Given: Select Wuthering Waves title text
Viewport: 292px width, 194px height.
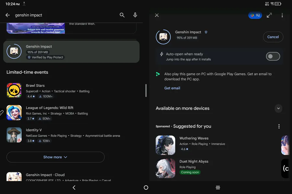Looking at the screenshot, I should pyautogui.click(x=194, y=138).
